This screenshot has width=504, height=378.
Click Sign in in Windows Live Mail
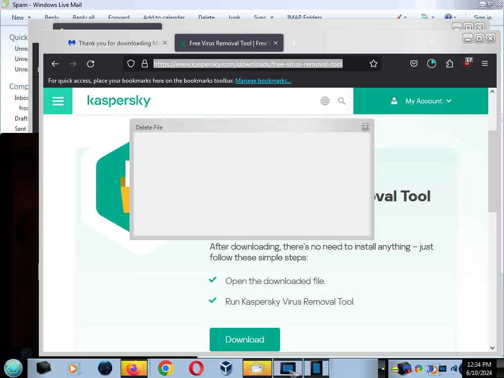point(482,17)
